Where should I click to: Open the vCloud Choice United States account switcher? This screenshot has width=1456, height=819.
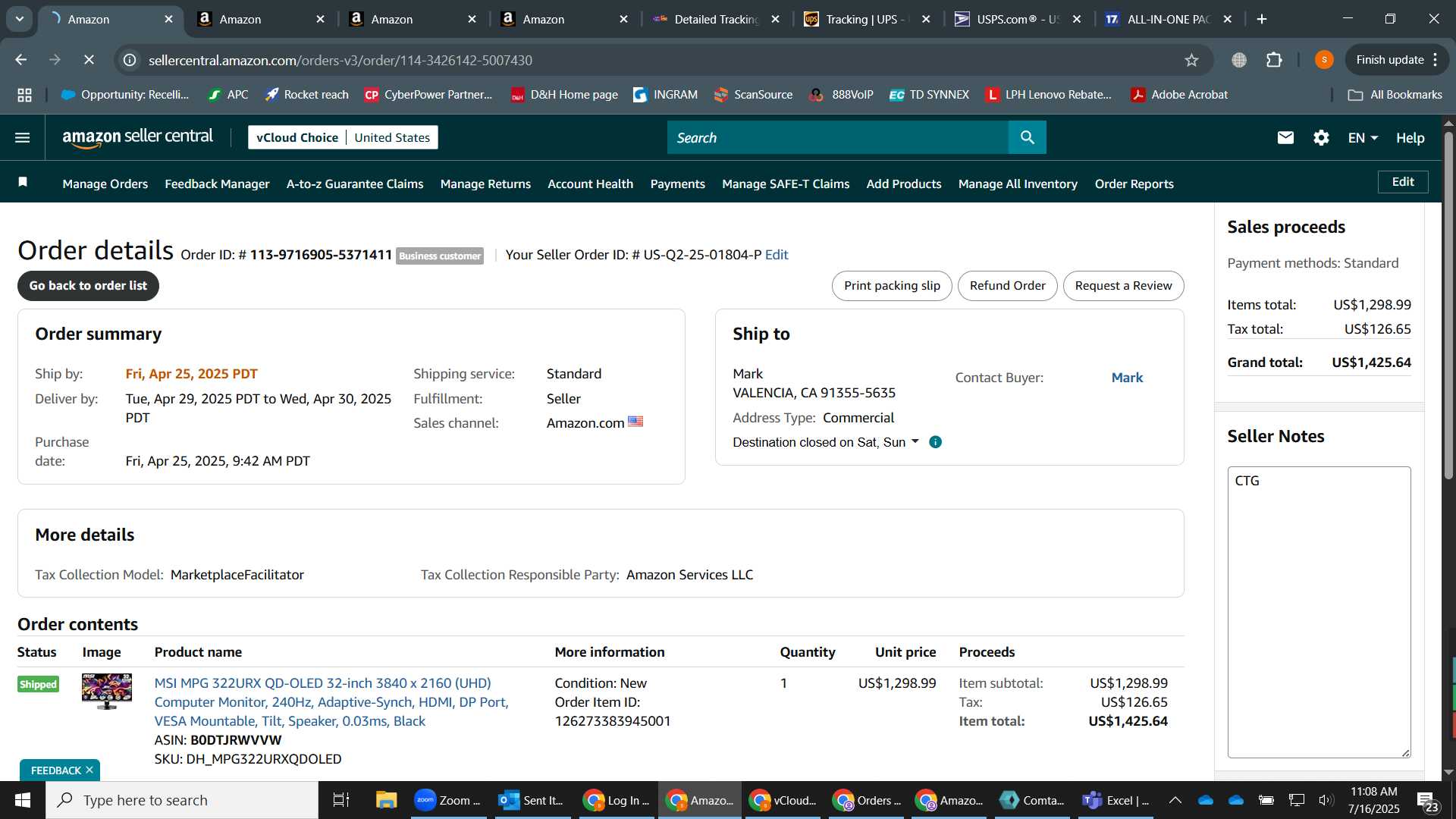[x=343, y=137]
